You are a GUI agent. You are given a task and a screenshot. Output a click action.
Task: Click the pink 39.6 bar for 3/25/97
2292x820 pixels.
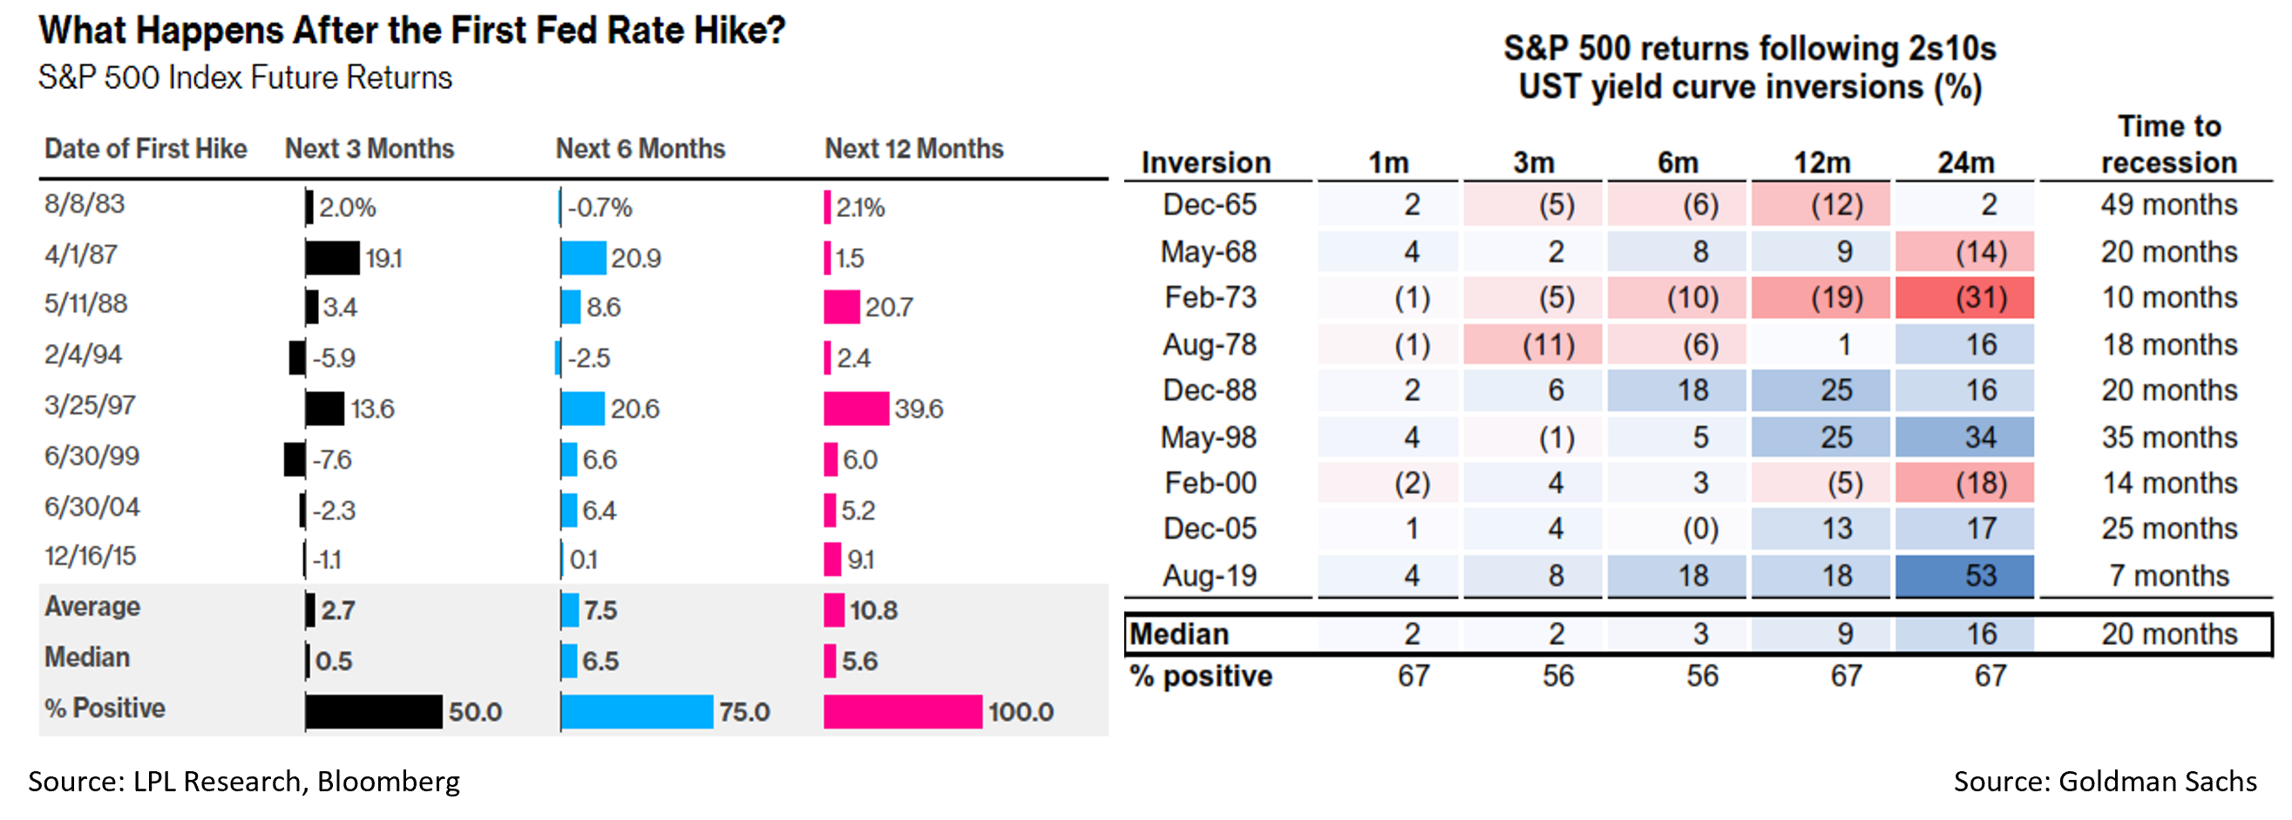(856, 409)
